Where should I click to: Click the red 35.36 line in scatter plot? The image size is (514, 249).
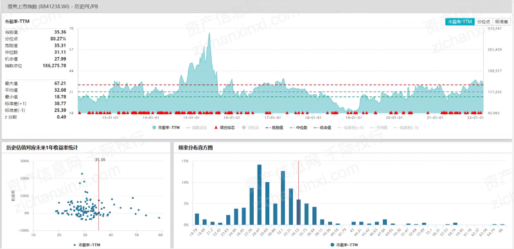tap(99, 196)
